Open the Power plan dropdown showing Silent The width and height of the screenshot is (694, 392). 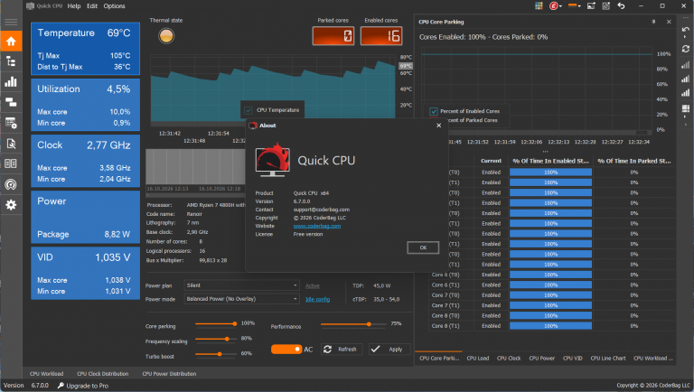pyautogui.click(x=242, y=285)
